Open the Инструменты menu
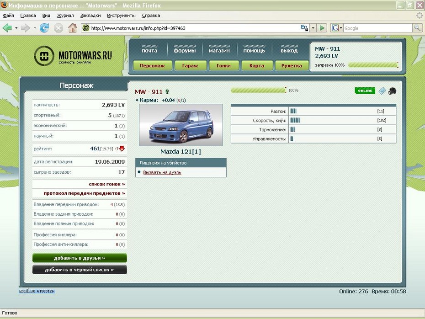Image resolution: width=425 pixels, height=319 pixels. click(121, 16)
